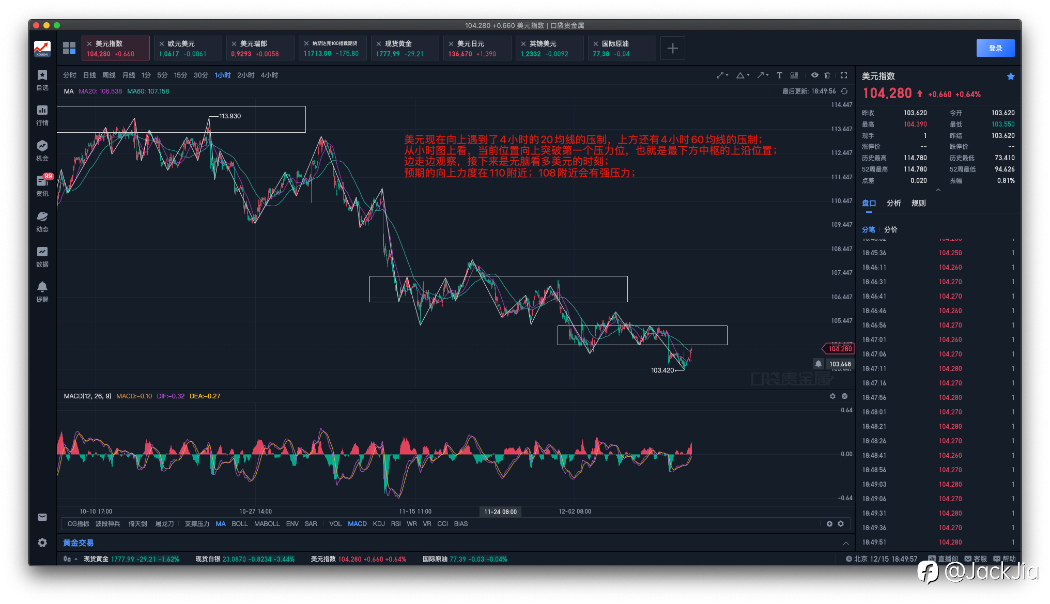Viewport: 1050px width, 604px height.
Task: Favorite 美元指数 with the star icon
Action: click(1011, 76)
